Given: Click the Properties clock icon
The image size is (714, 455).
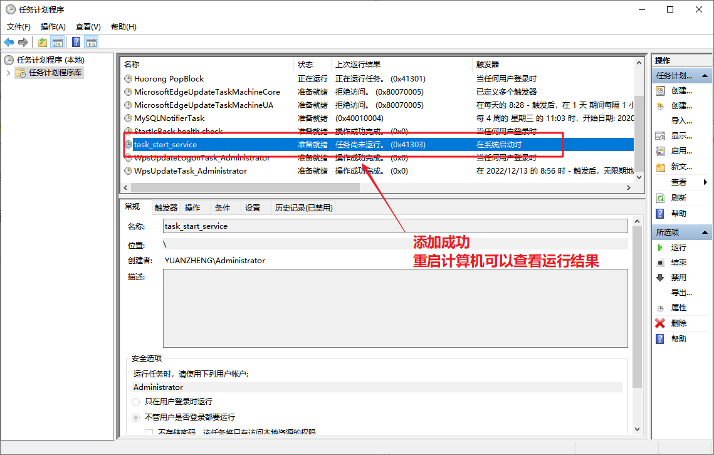Looking at the screenshot, I should point(660,308).
